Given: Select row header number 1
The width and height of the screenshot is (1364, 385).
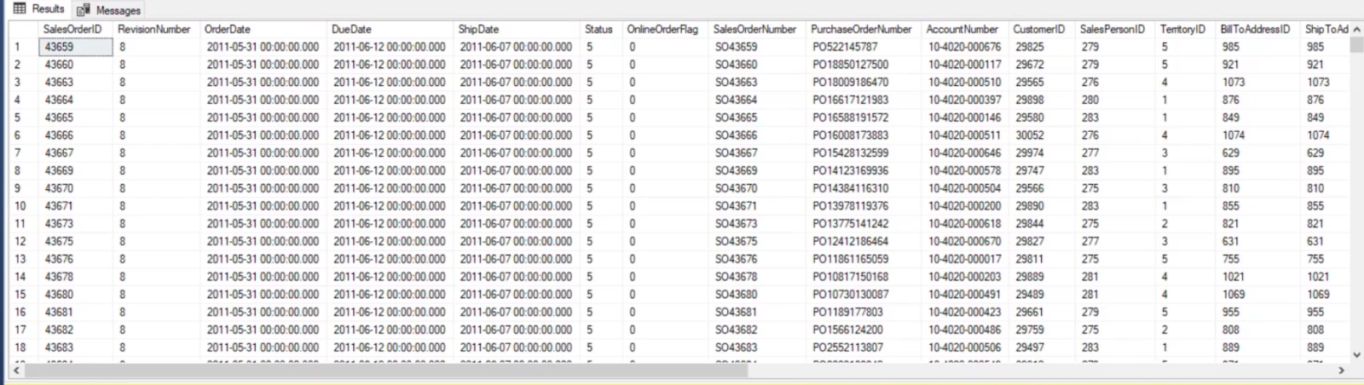Looking at the screenshot, I should 23,47.
